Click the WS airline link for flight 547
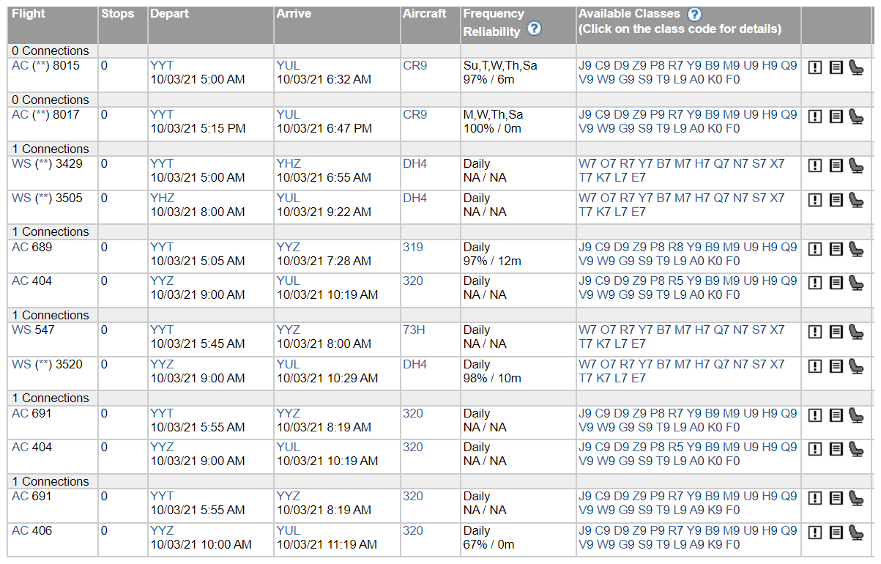Screen dimensions: 881x564 point(21,330)
